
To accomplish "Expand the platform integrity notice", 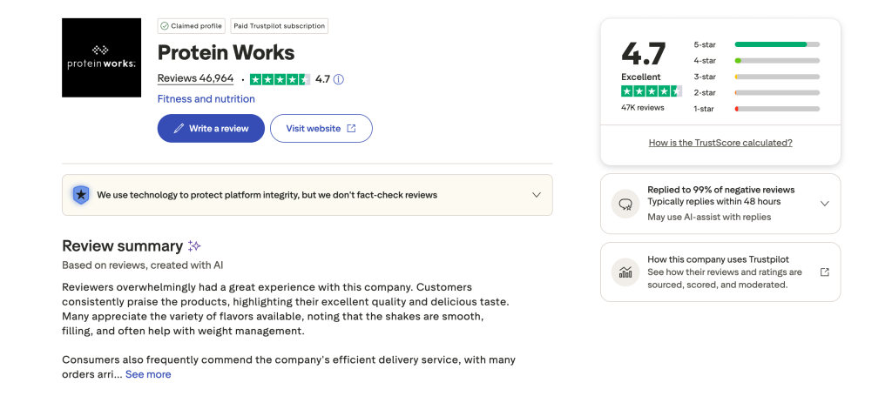I will tap(537, 195).
